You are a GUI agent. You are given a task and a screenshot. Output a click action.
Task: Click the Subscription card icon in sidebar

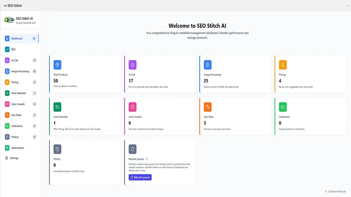[7, 148]
